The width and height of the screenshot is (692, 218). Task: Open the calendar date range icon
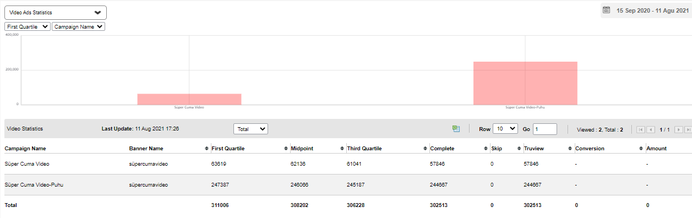tap(607, 10)
